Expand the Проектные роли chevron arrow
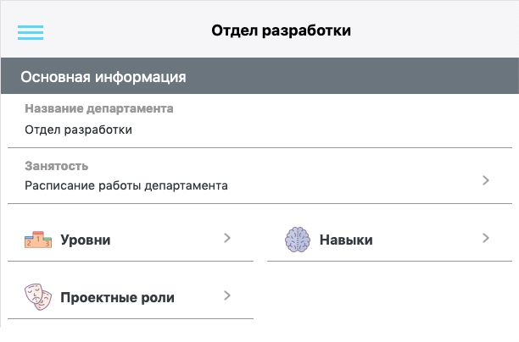 227,296
